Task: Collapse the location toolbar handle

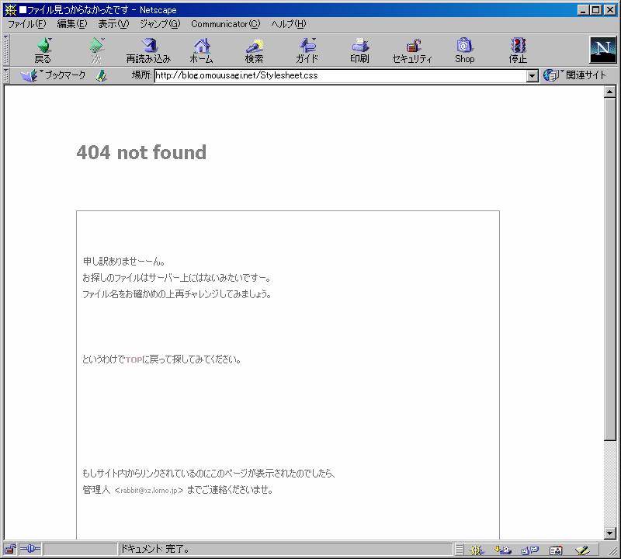Action: [6, 75]
